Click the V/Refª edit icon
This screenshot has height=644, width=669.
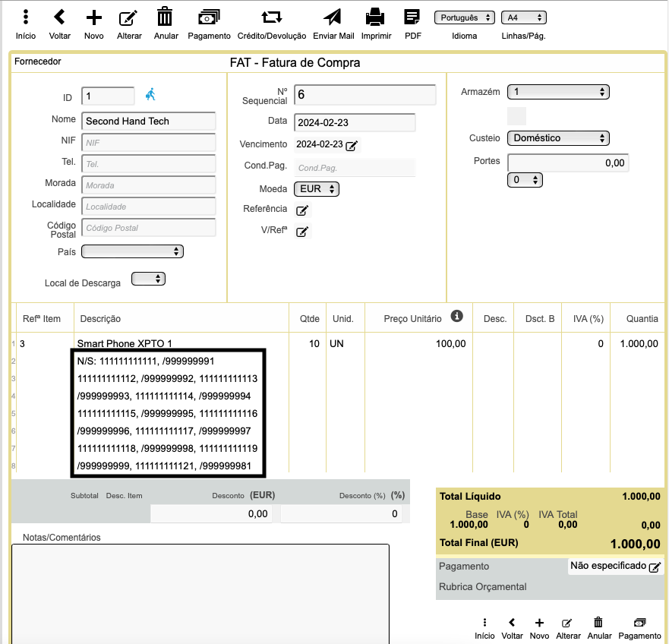click(302, 232)
